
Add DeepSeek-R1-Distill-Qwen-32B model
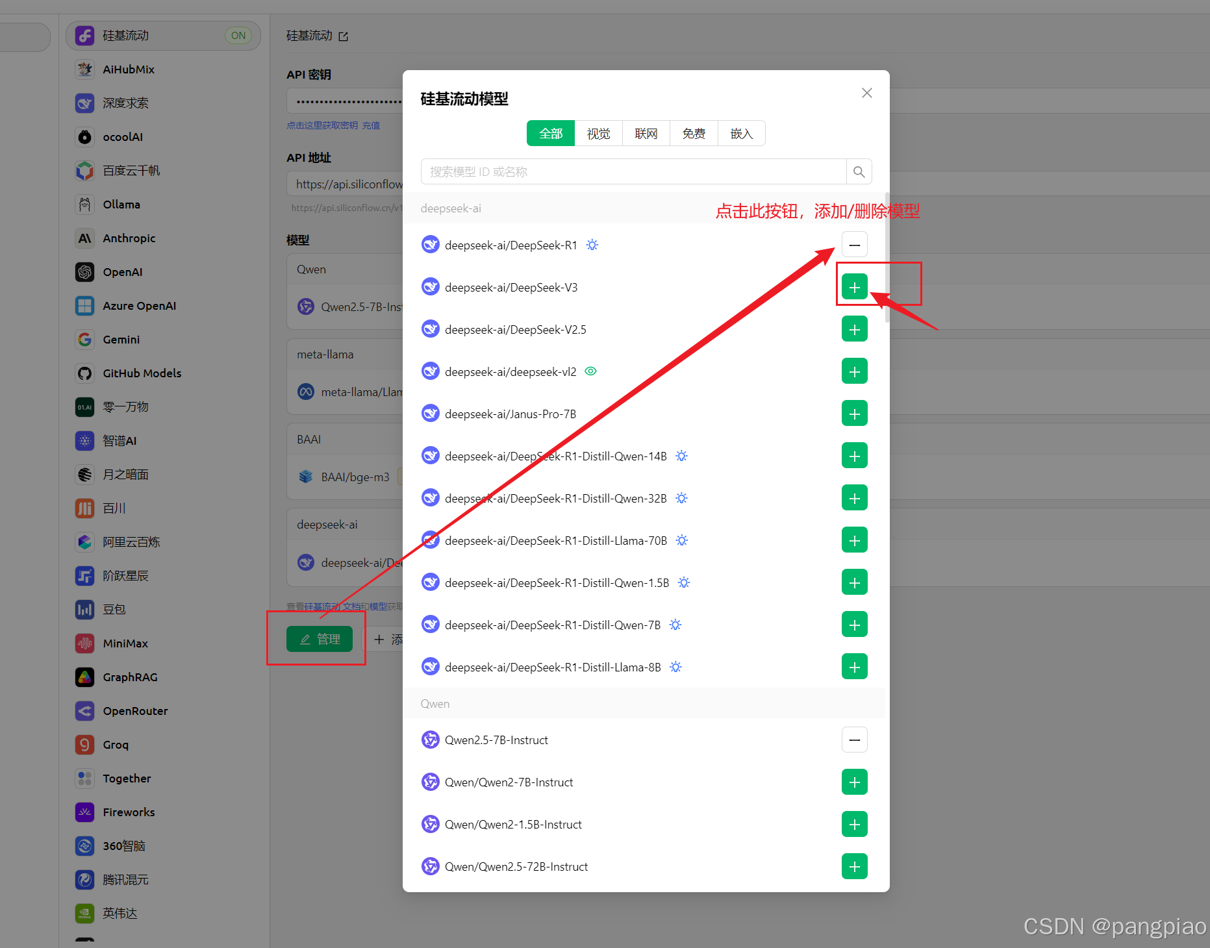point(855,498)
